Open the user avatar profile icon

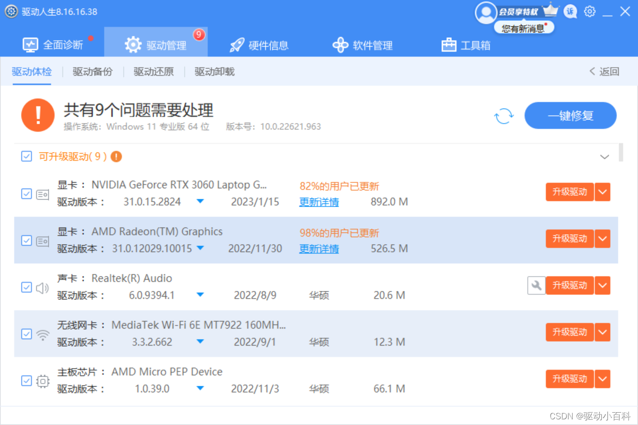pos(486,13)
